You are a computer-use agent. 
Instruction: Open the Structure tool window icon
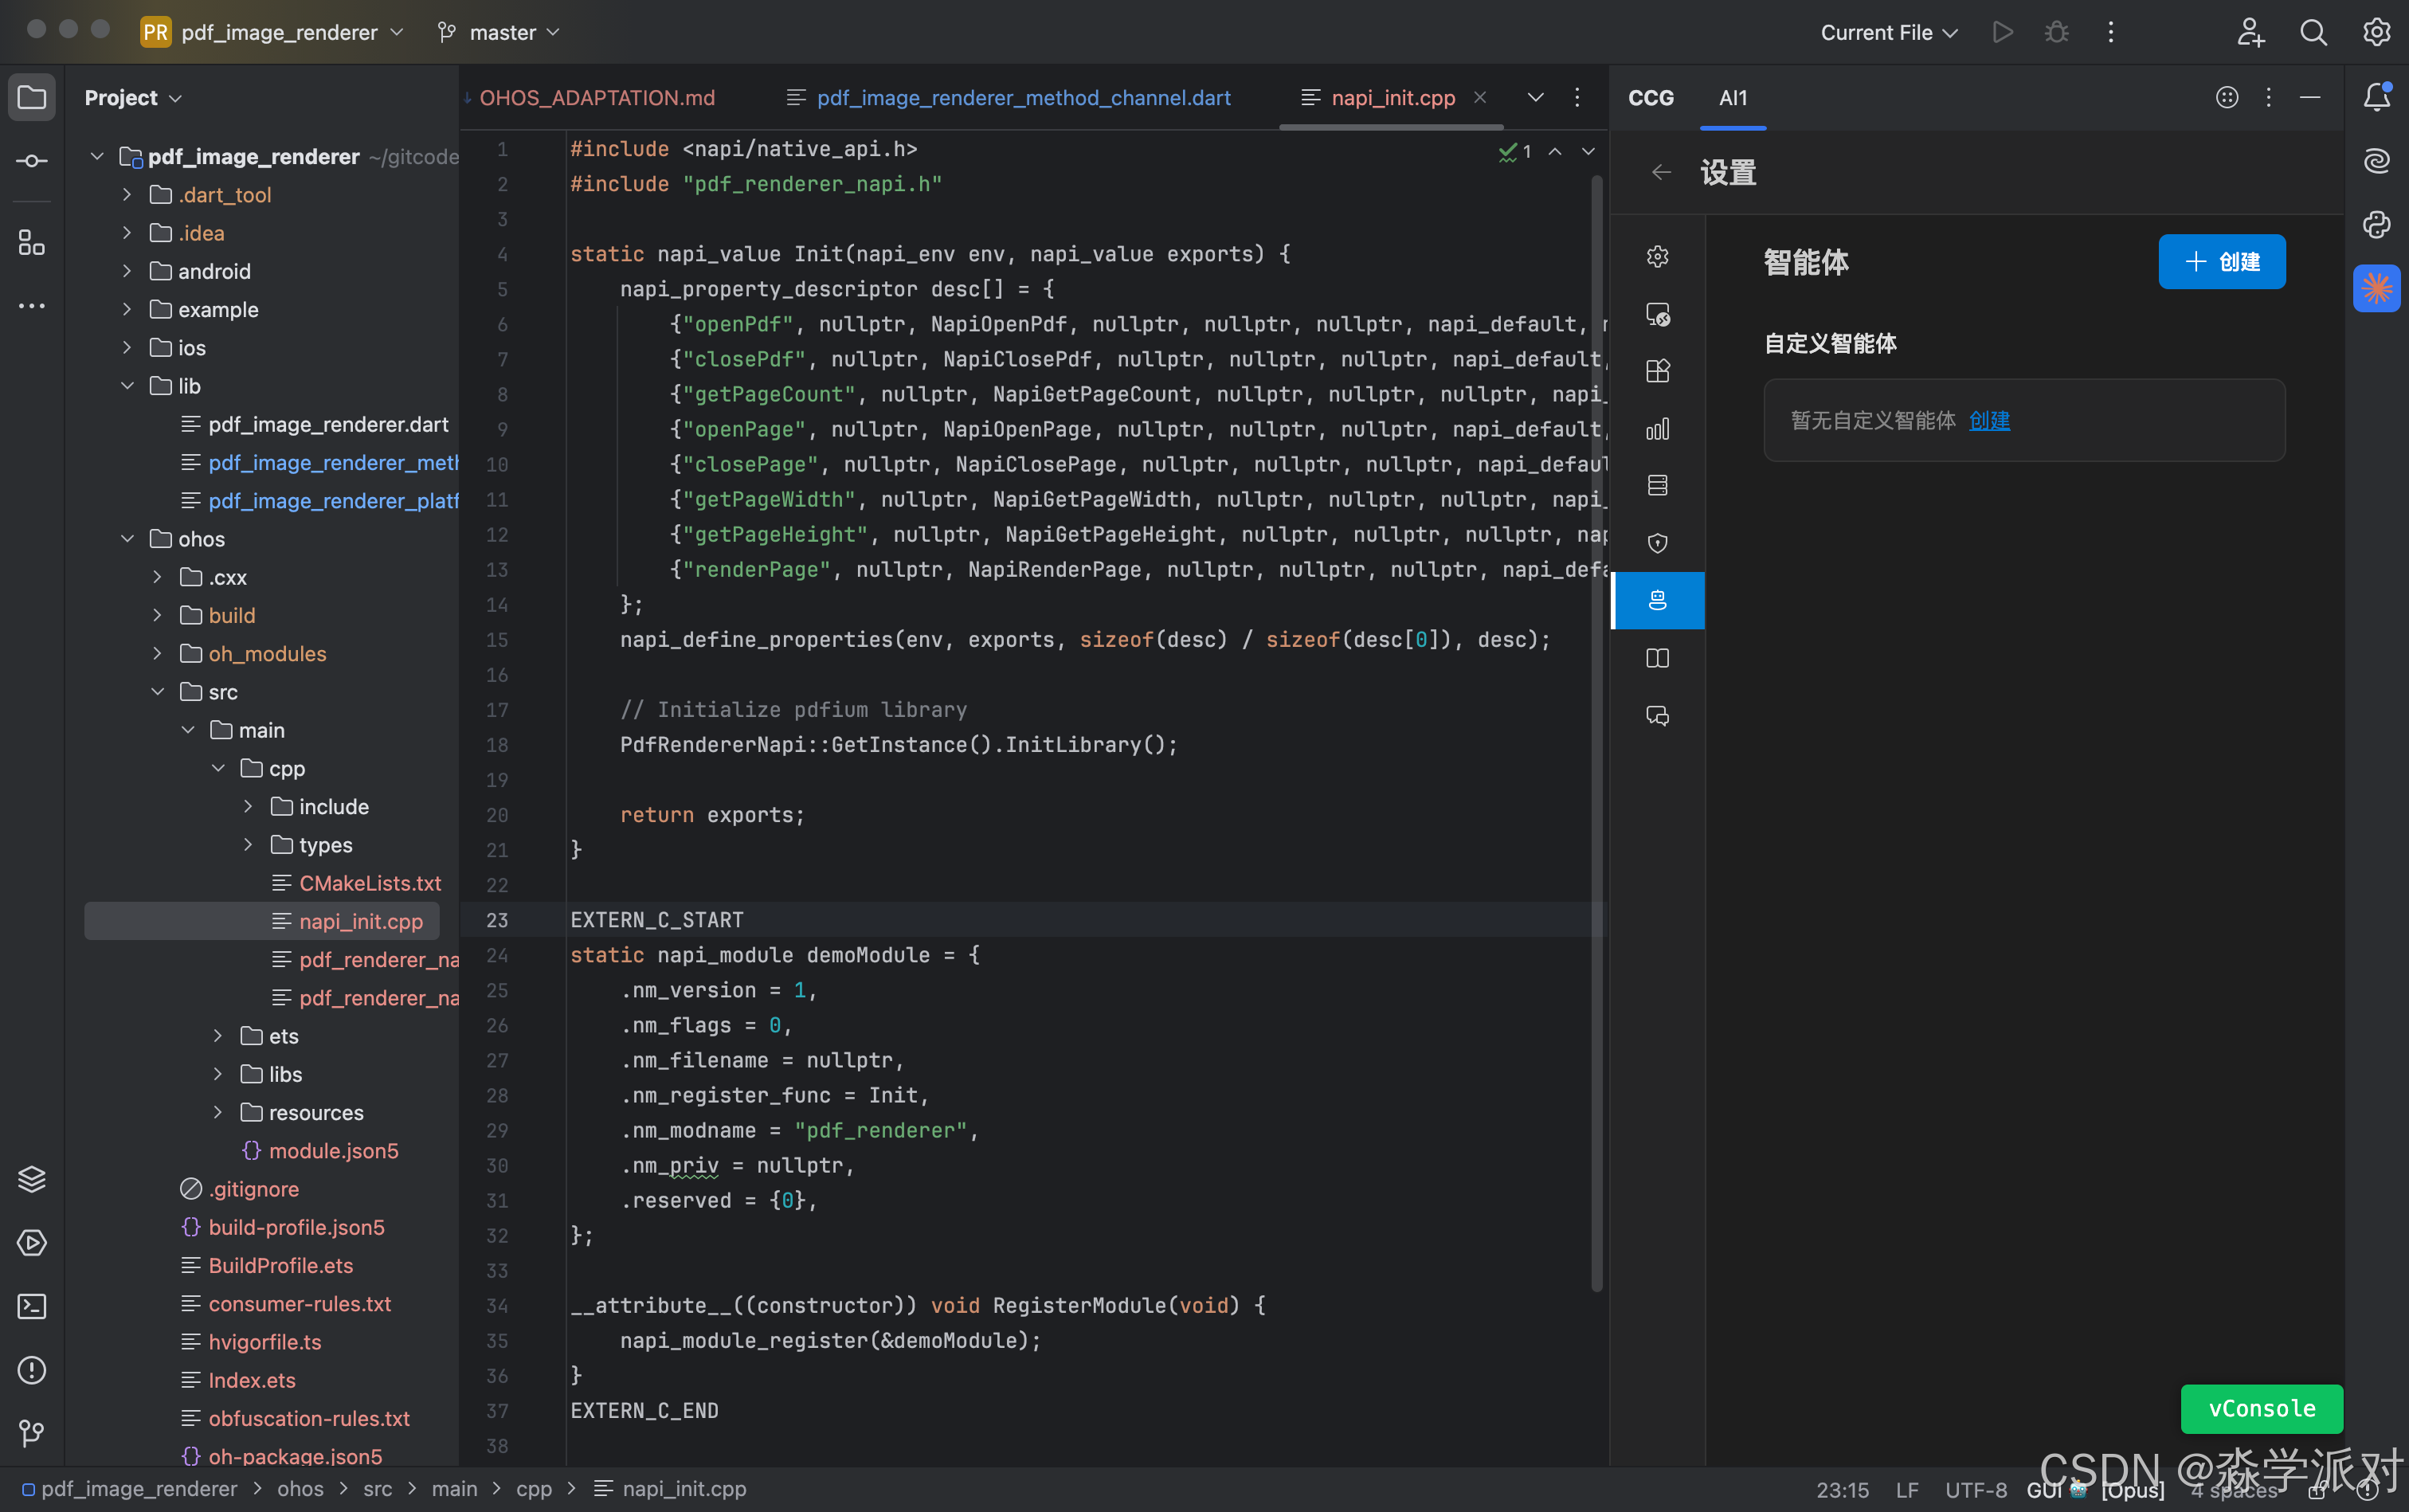(31, 243)
